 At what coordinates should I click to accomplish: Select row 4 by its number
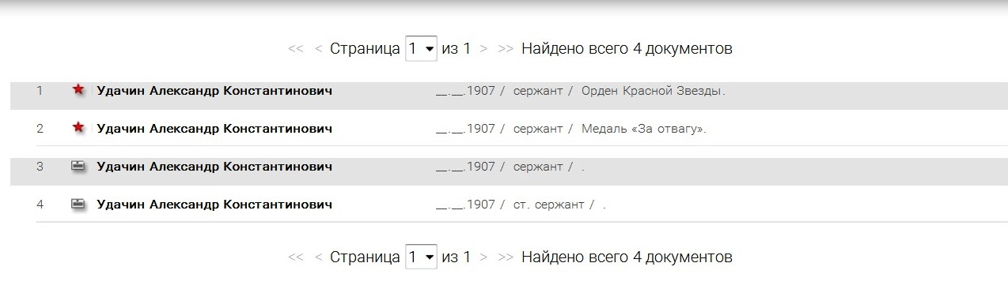click(40, 205)
